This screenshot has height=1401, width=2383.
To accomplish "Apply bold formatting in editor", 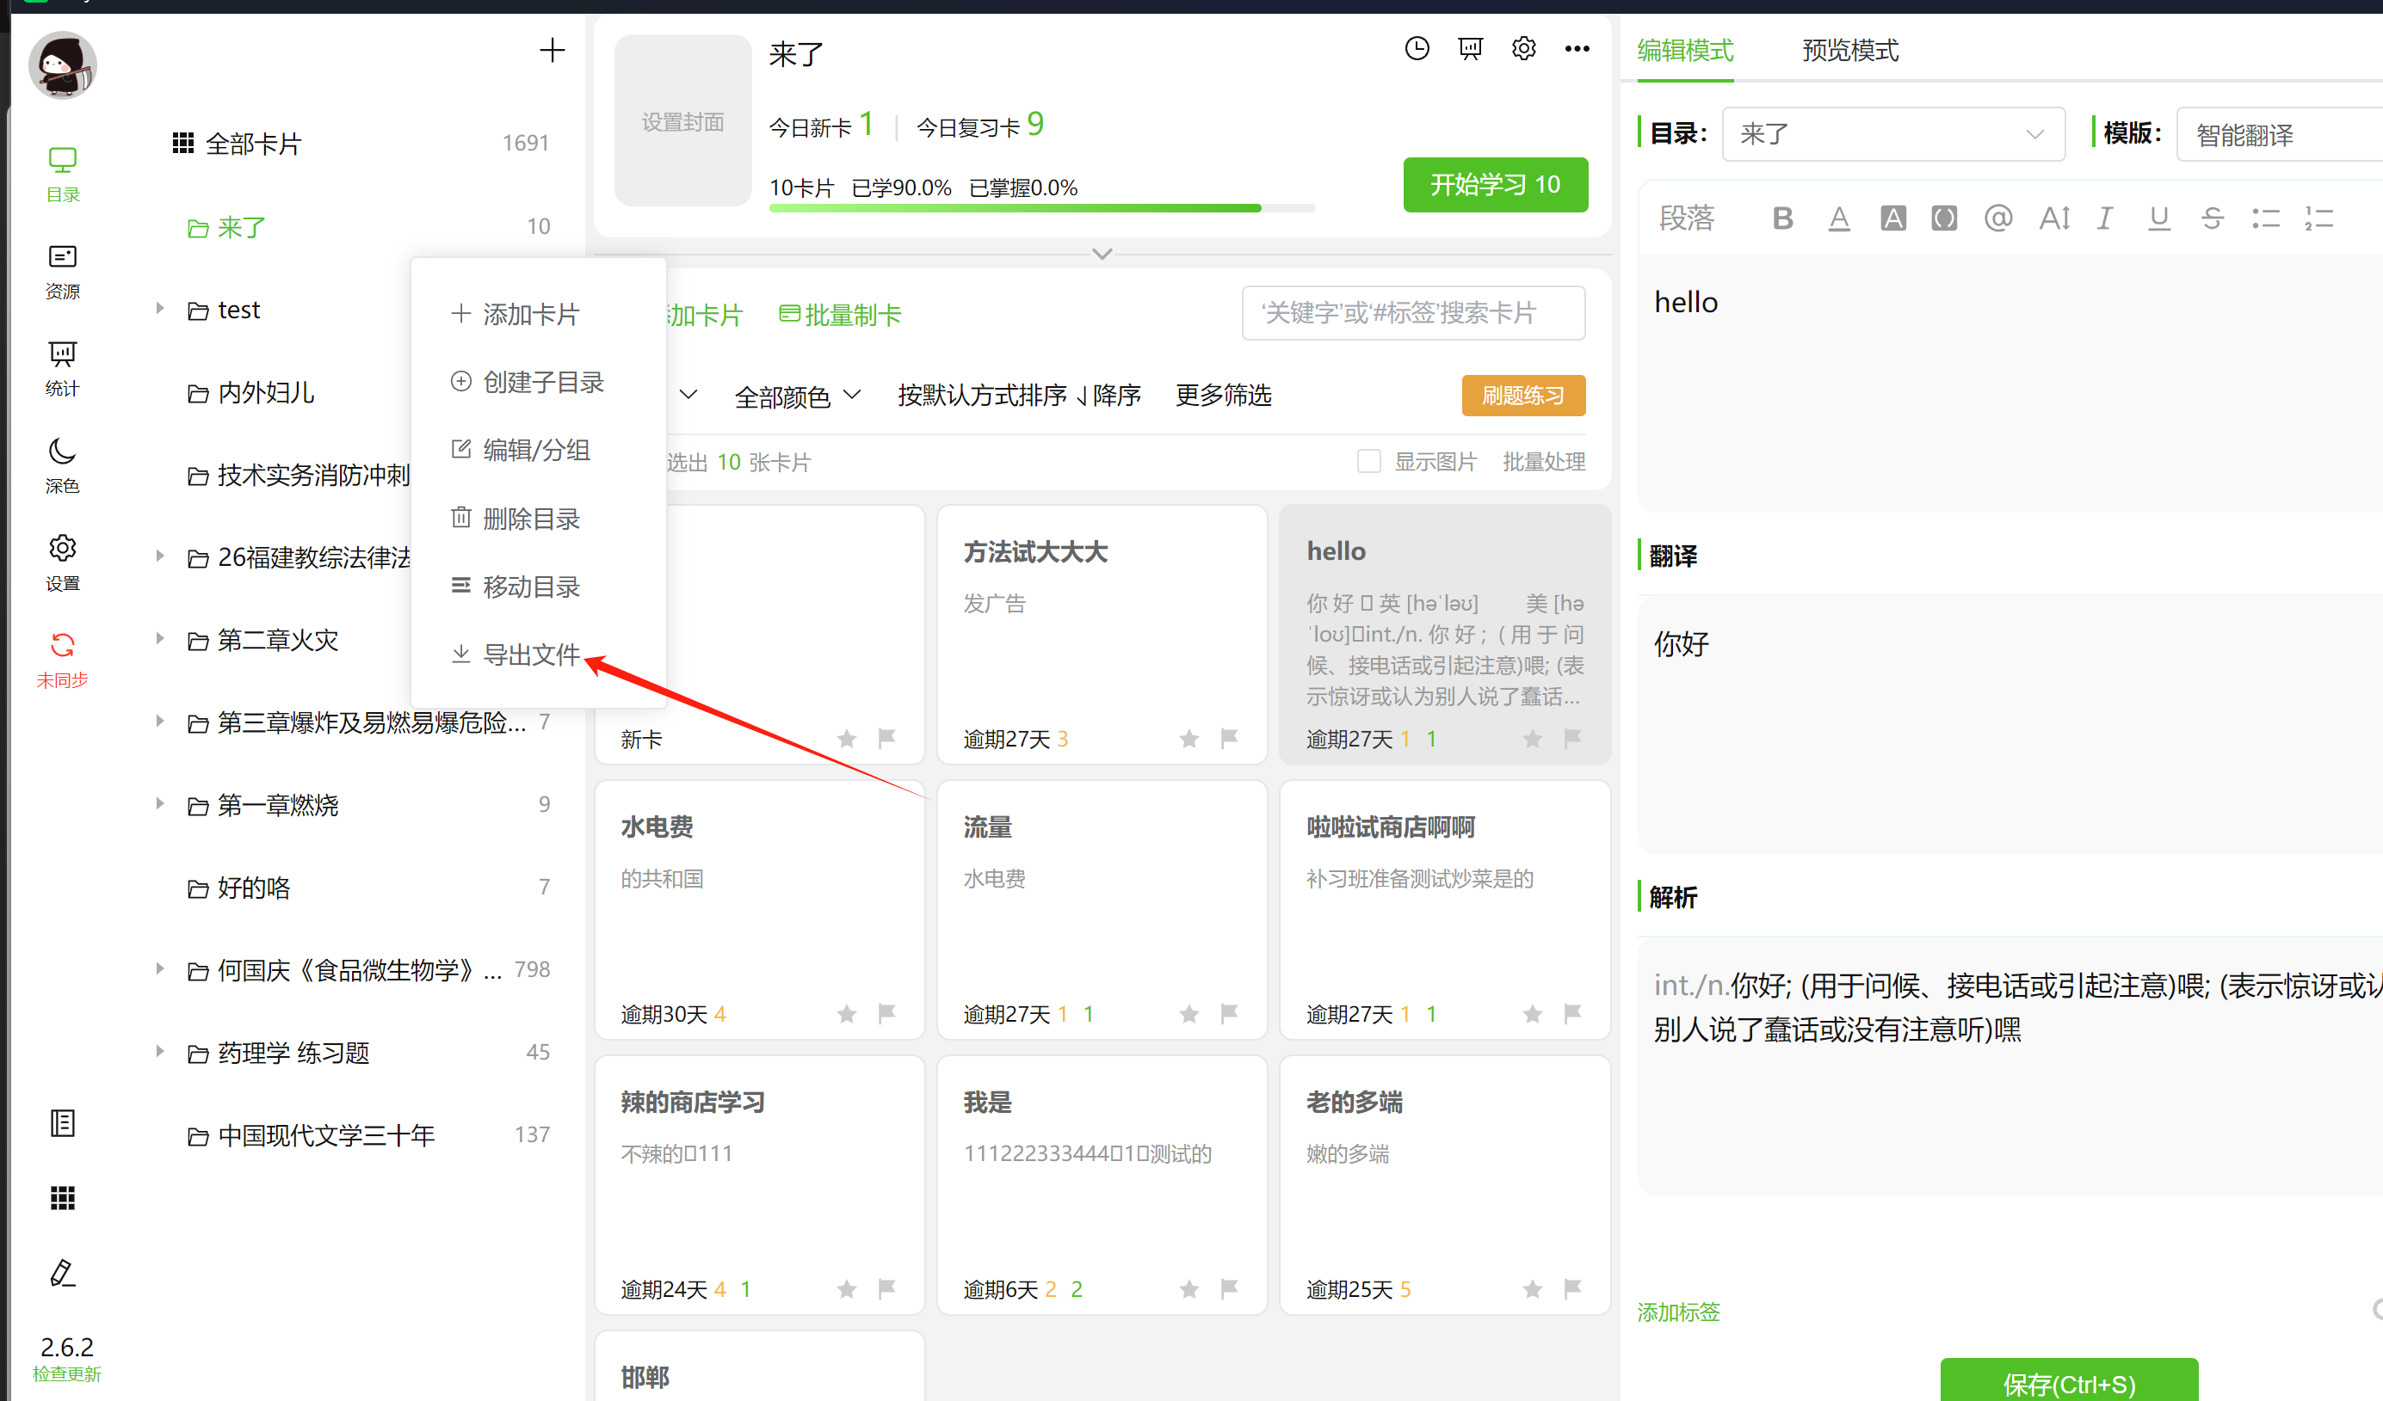I will (x=1782, y=218).
